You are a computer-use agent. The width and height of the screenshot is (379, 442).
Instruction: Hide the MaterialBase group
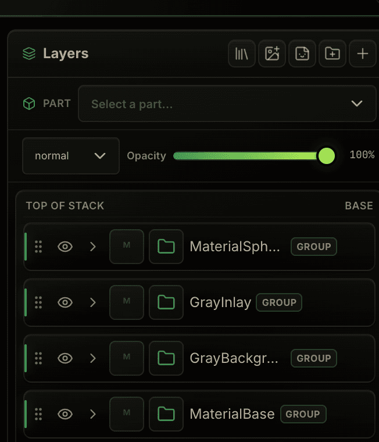pos(65,414)
